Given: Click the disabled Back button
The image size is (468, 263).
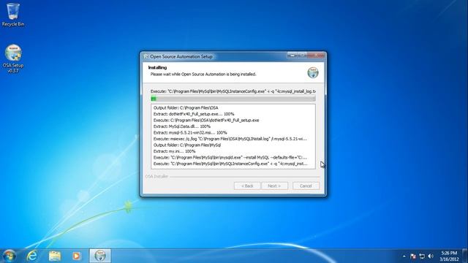Looking at the screenshot, I should (247, 186).
